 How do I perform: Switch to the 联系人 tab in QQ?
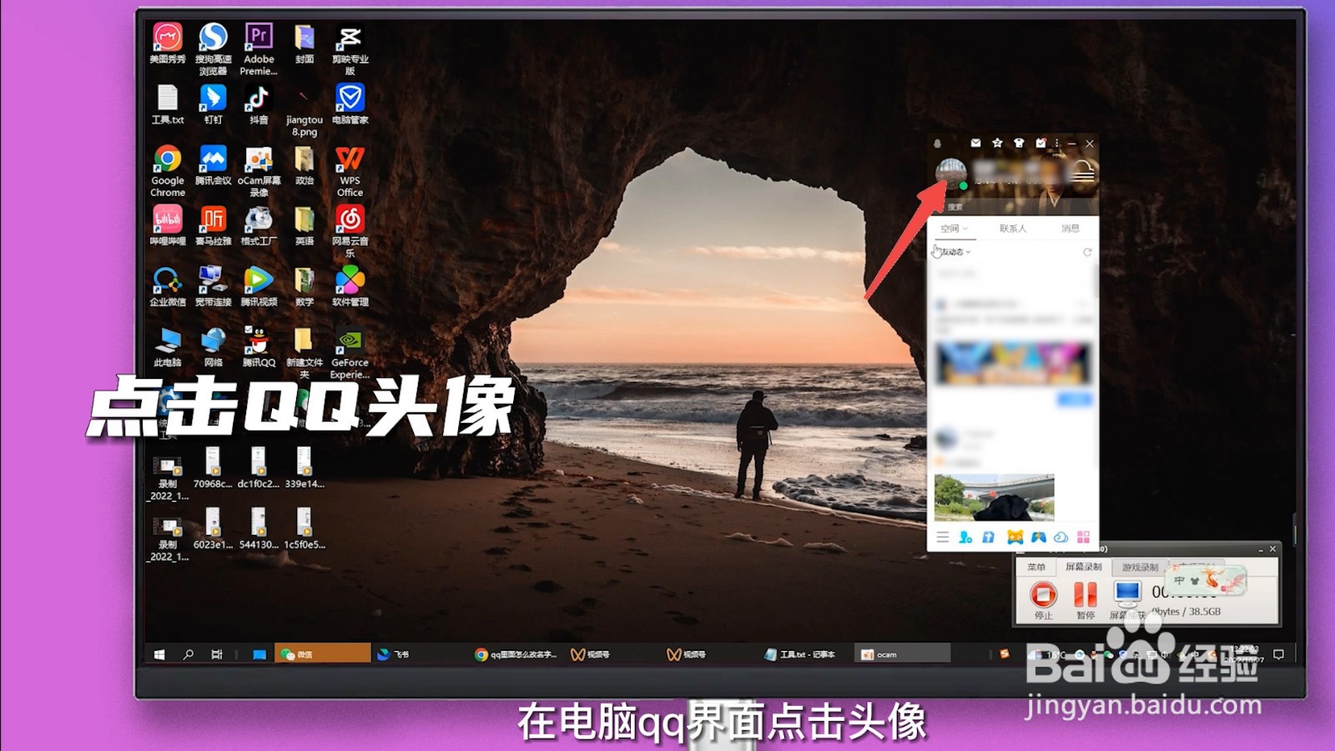point(1013,229)
